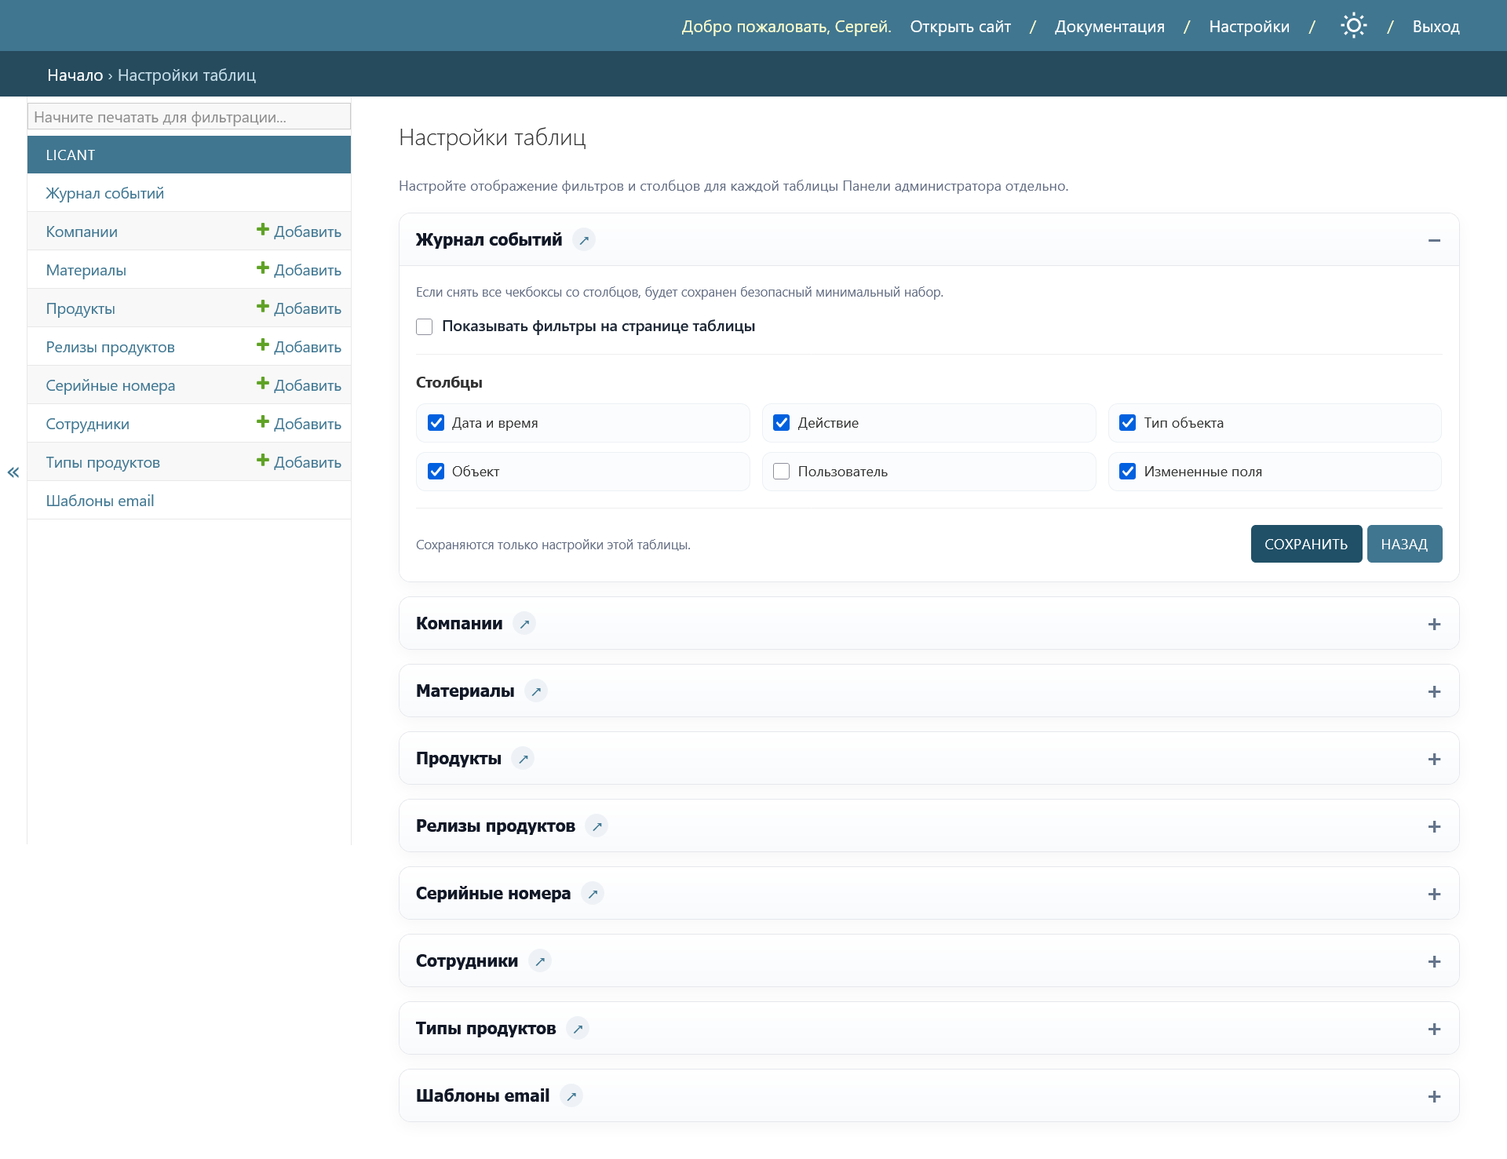Viewport: 1507px width, 1159px height.
Task: Expand the Сотрудники section
Action: (1434, 961)
